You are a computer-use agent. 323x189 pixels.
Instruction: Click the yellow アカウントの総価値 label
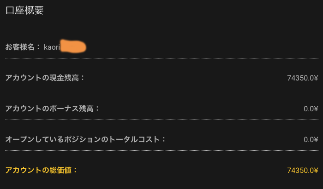42,170
